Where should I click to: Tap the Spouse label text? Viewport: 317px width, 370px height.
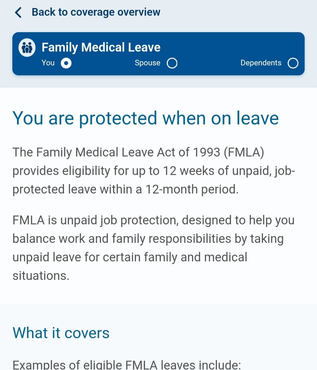(148, 63)
